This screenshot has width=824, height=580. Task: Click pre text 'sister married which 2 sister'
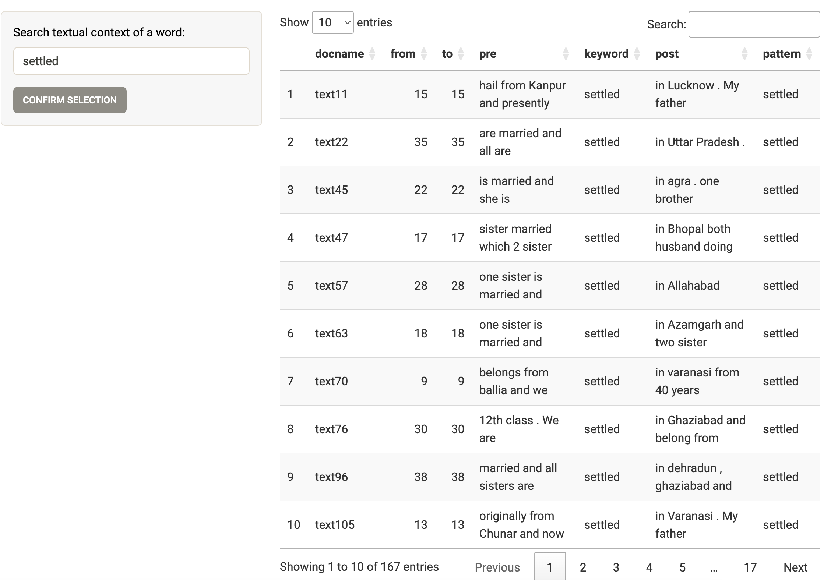tap(515, 238)
